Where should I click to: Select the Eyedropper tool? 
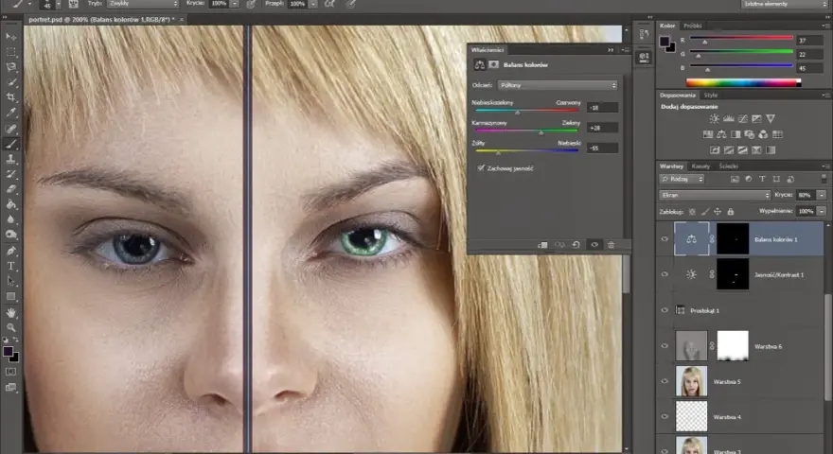click(10, 113)
